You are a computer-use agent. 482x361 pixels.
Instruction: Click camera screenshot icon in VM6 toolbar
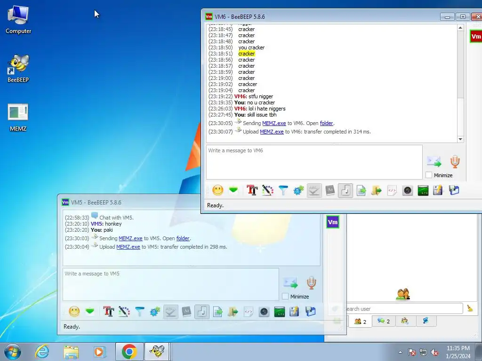(x=408, y=191)
